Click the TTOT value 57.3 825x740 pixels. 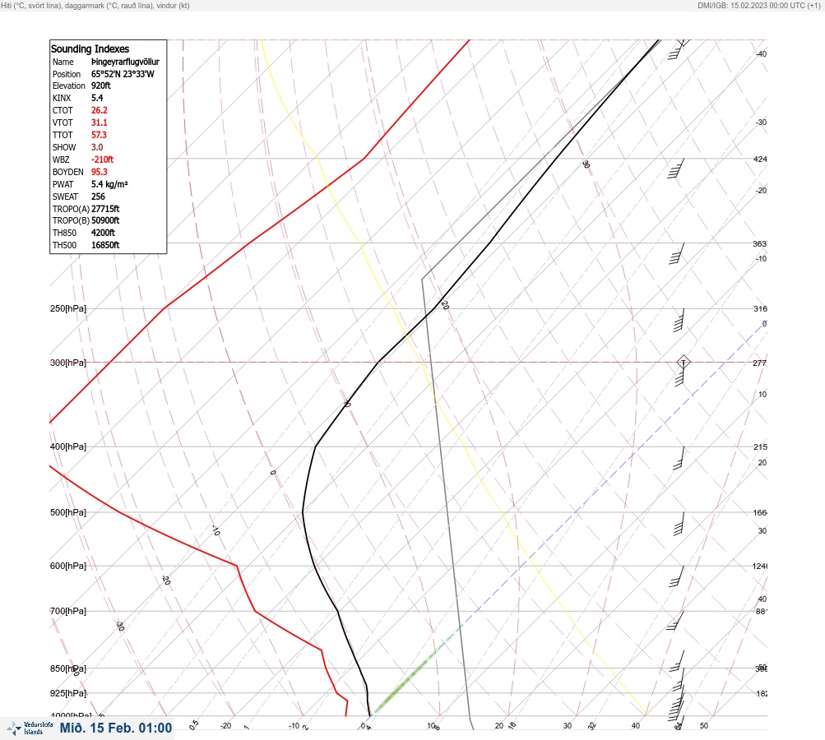99,135
